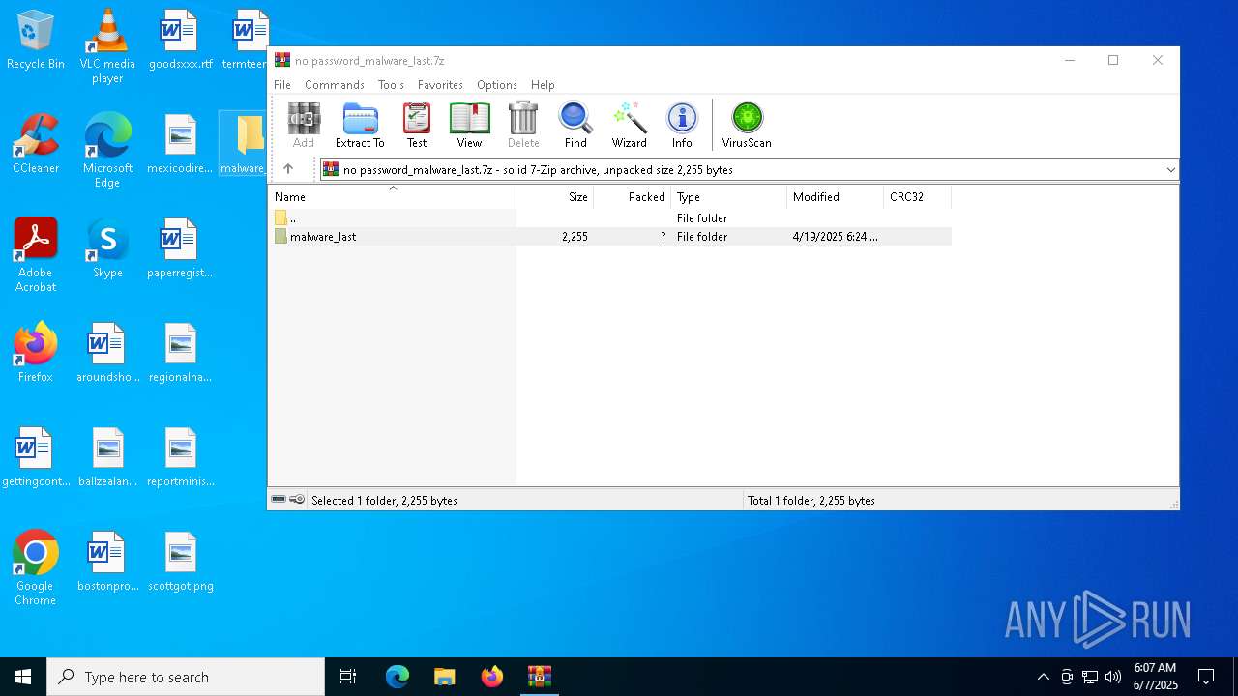The width and height of the screenshot is (1238, 696).
Task: Open the View toolbar button
Action: tap(469, 126)
